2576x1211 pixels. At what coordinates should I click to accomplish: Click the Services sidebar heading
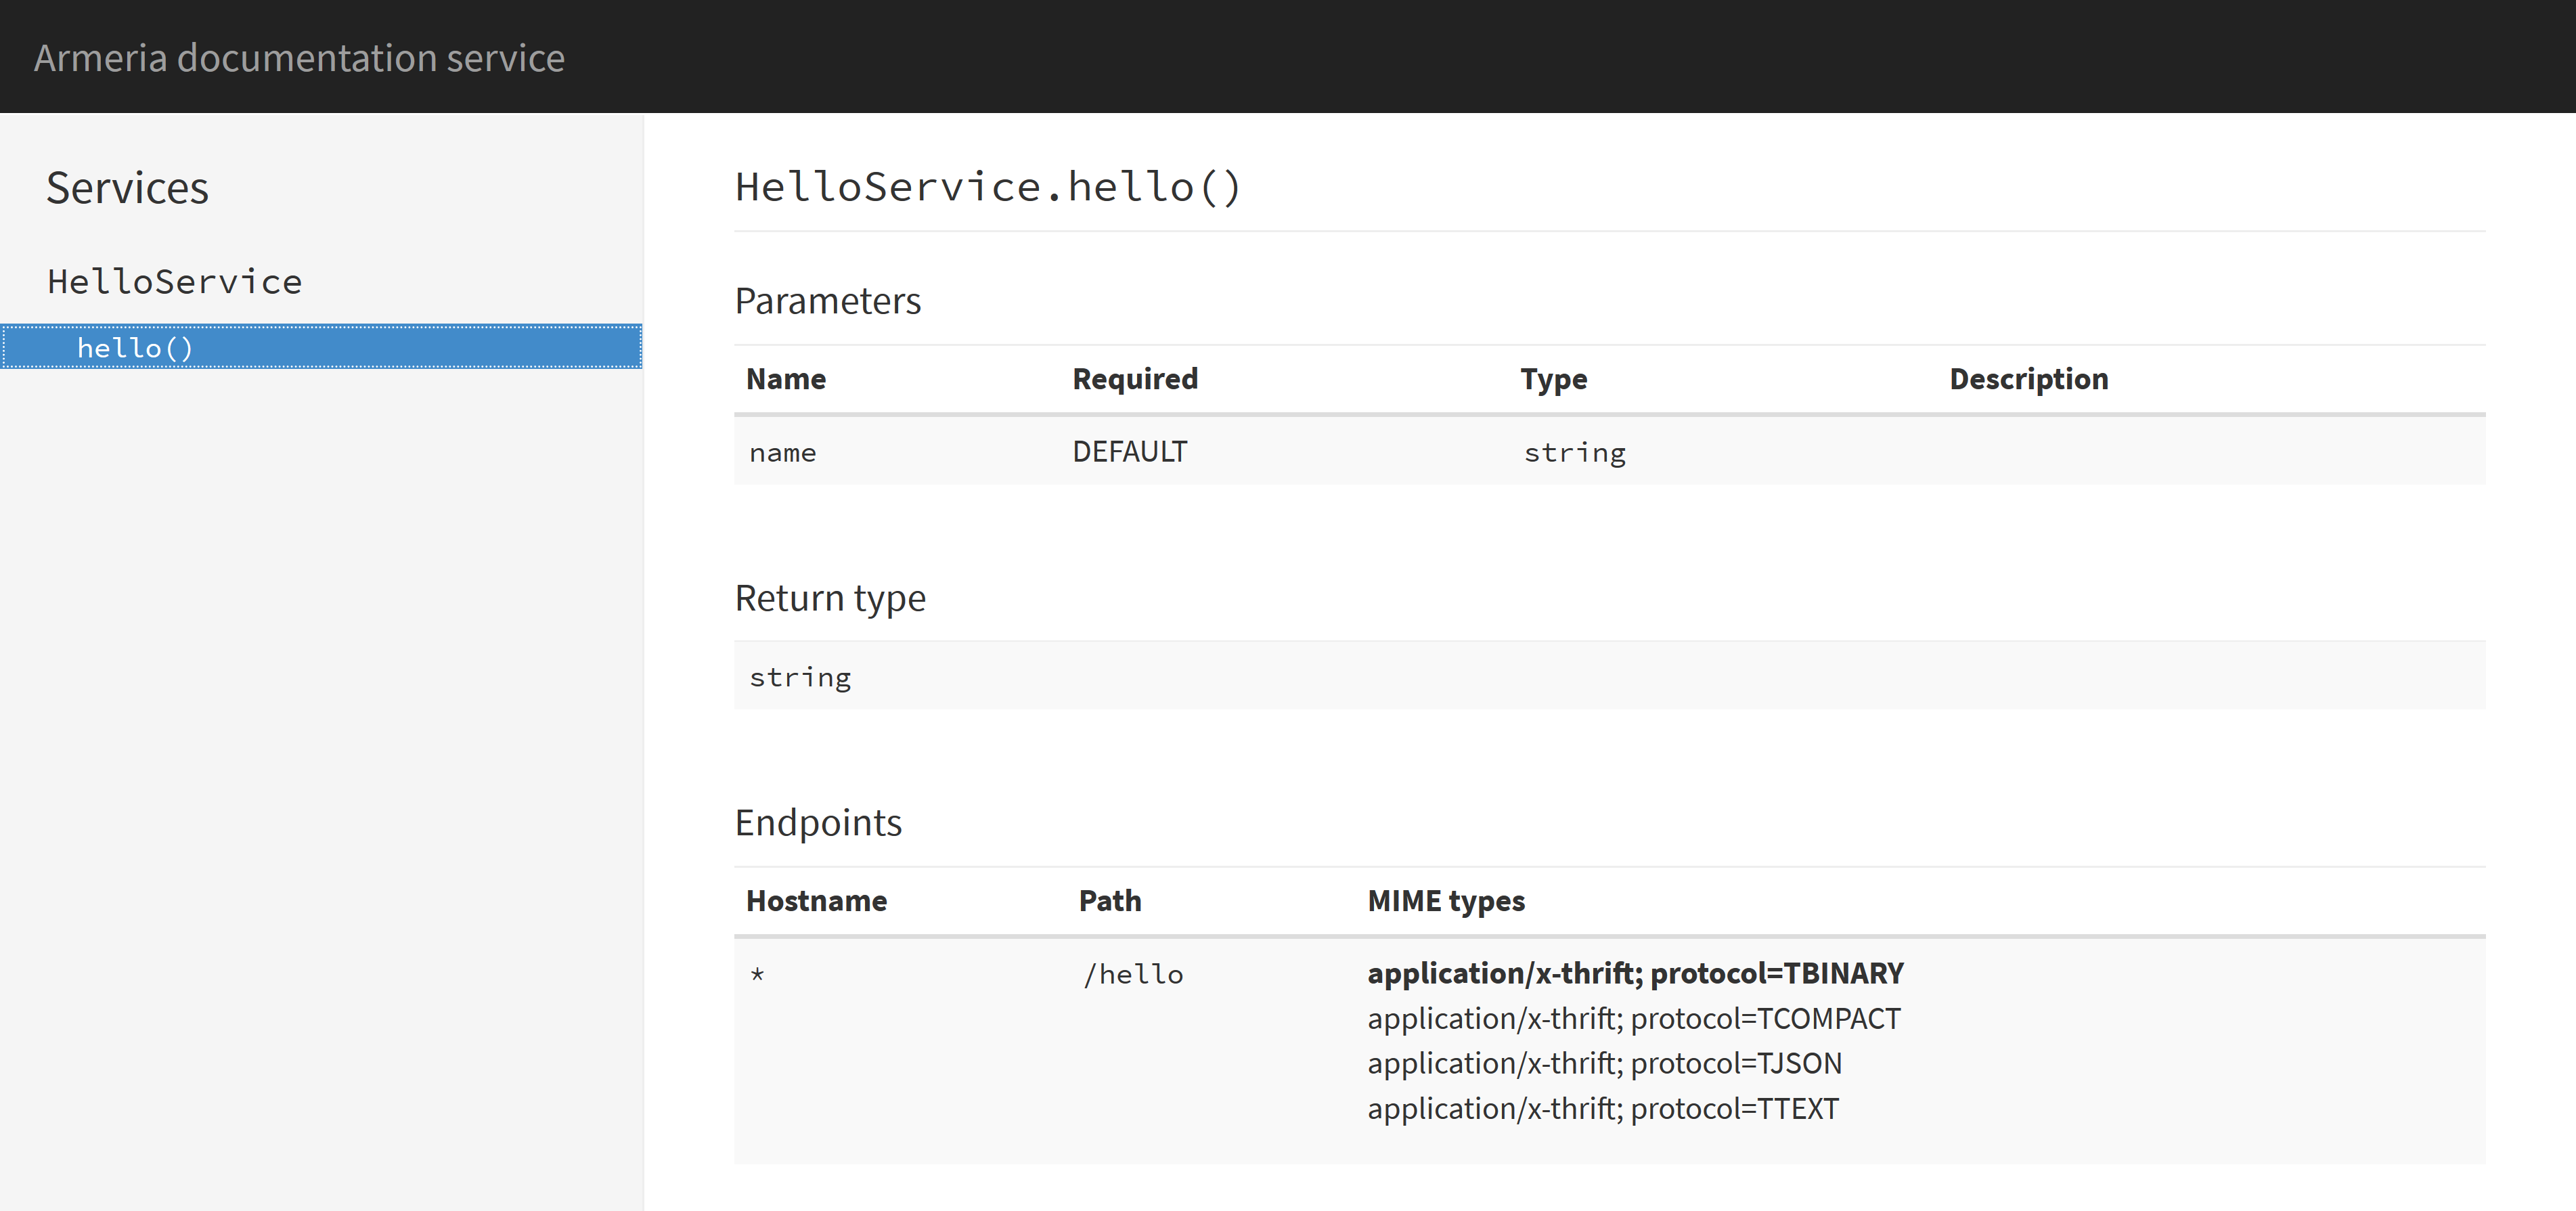point(127,188)
